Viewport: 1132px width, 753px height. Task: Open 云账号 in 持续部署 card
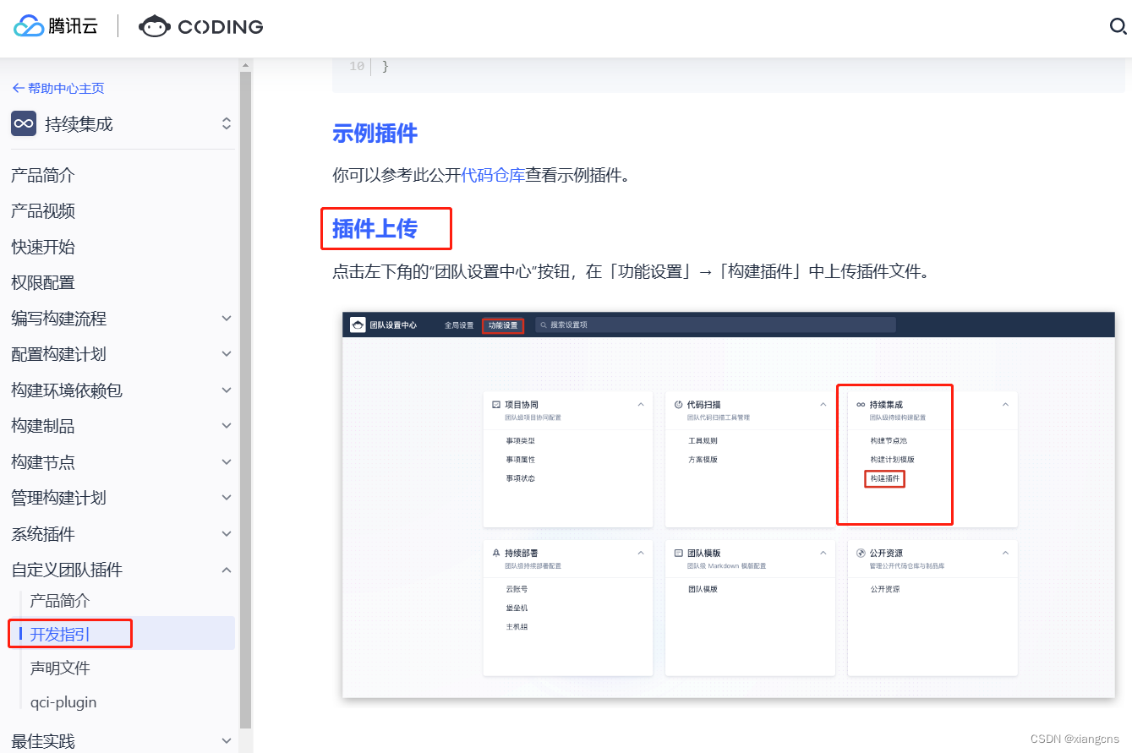coord(517,589)
